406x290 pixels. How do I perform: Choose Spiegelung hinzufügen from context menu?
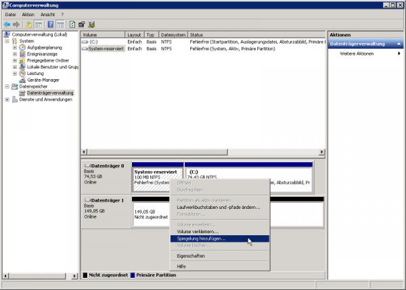coord(201,238)
